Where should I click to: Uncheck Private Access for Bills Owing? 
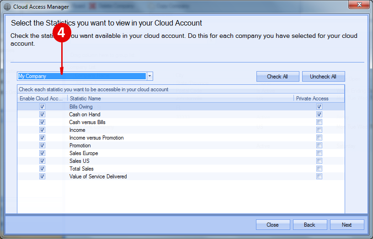click(319, 107)
